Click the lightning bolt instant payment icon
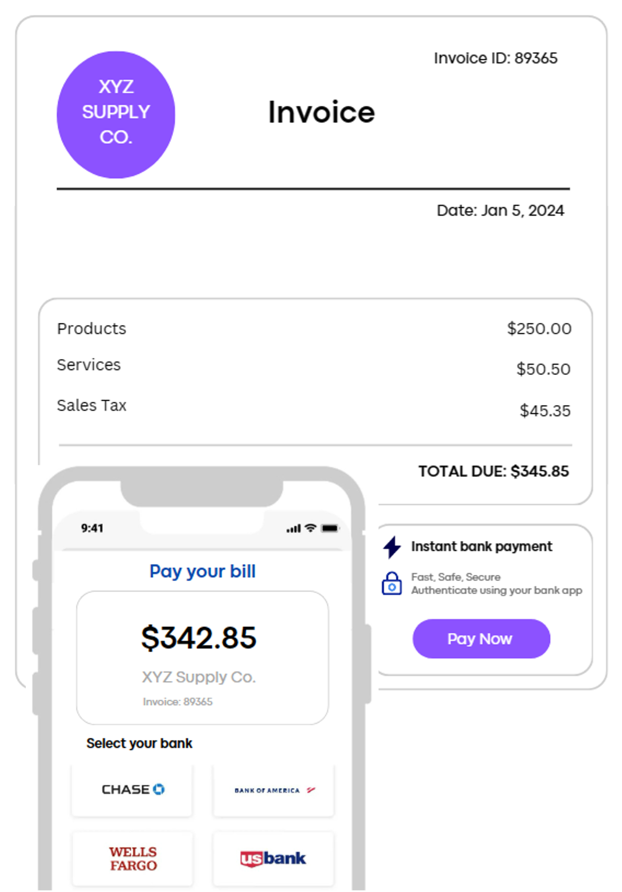The width and height of the screenshot is (622, 892). click(392, 547)
